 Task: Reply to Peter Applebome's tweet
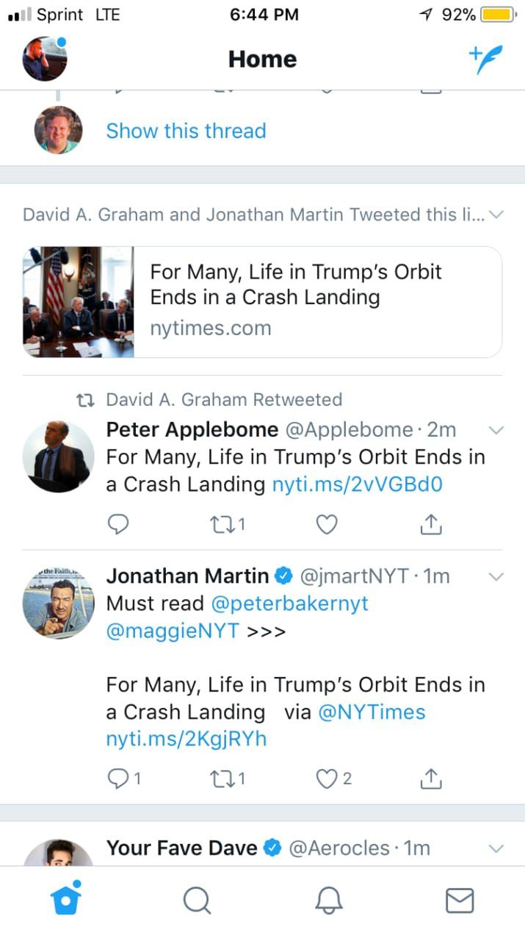pyautogui.click(x=118, y=524)
